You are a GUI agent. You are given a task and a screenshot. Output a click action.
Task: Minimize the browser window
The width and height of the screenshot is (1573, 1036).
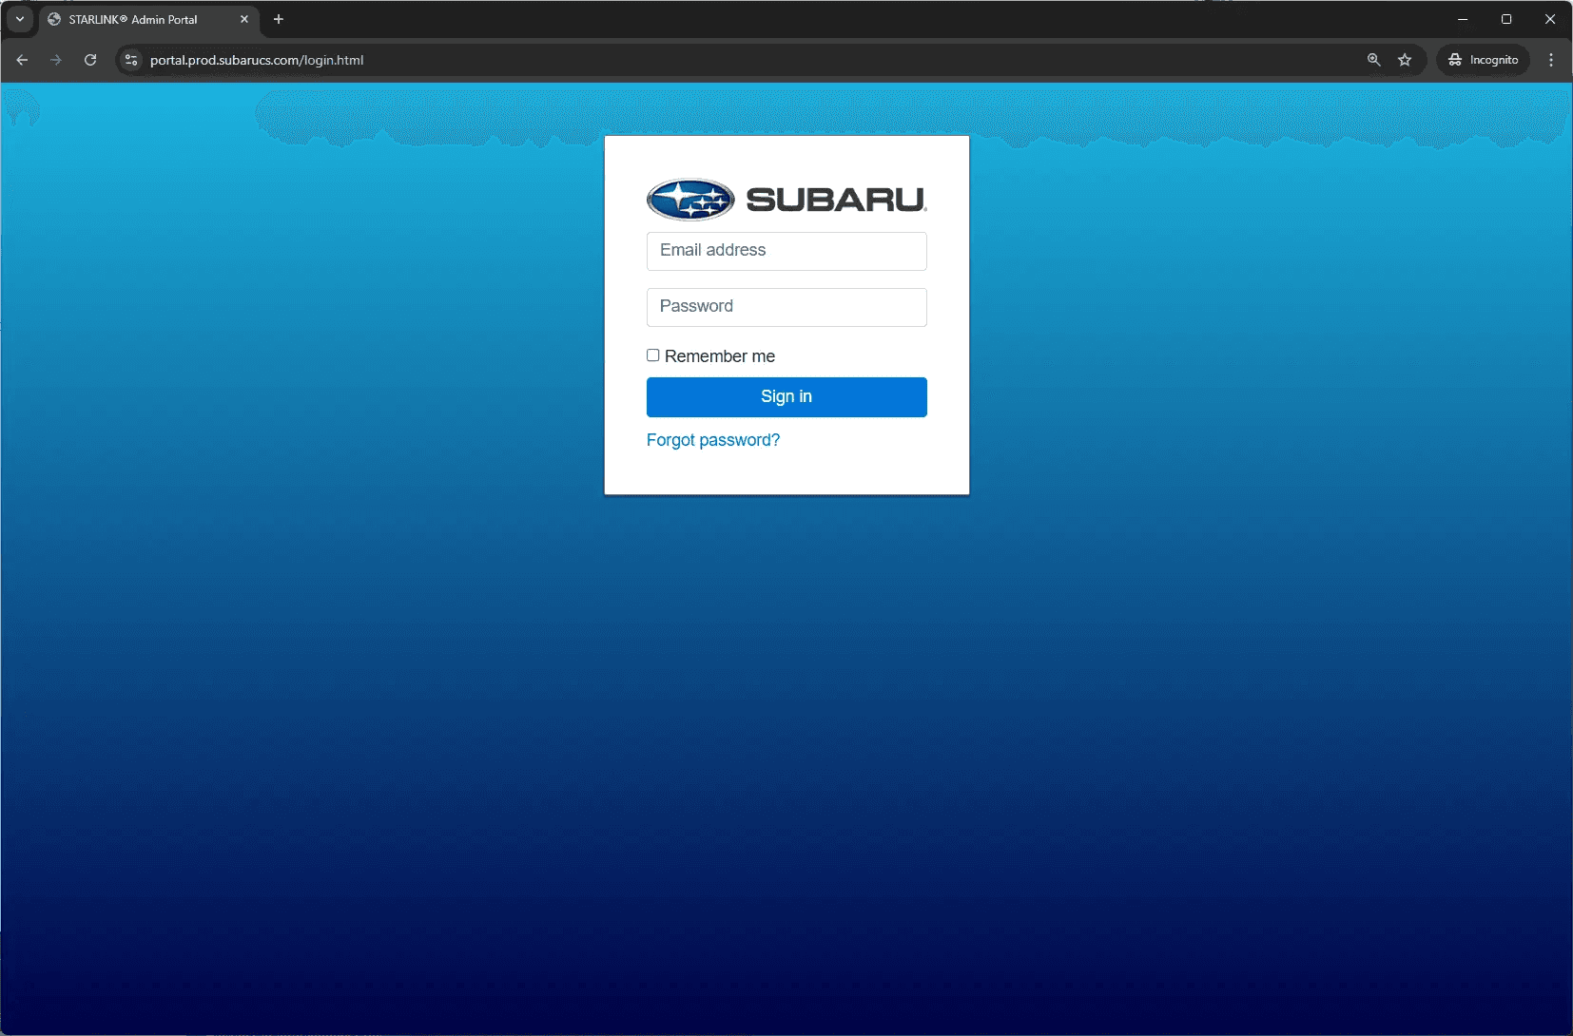[x=1463, y=19]
